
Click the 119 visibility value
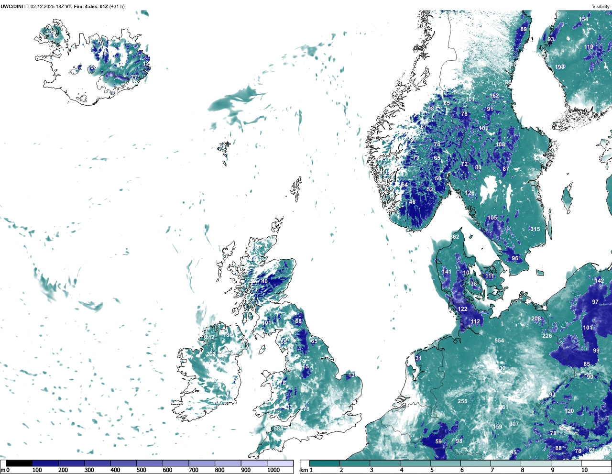(589, 47)
